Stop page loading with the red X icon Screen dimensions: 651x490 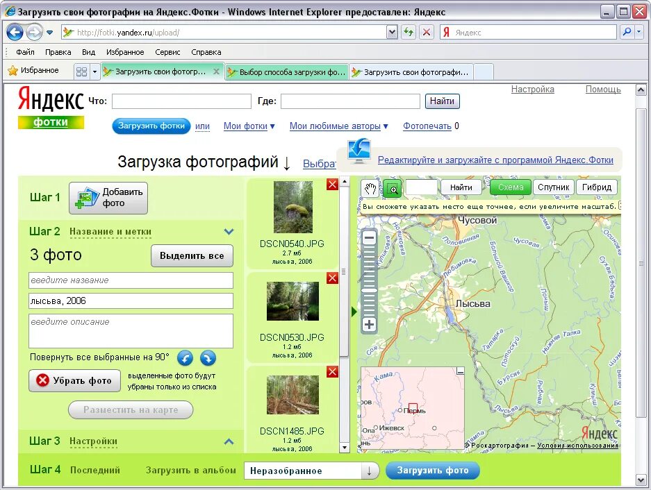(426, 32)
